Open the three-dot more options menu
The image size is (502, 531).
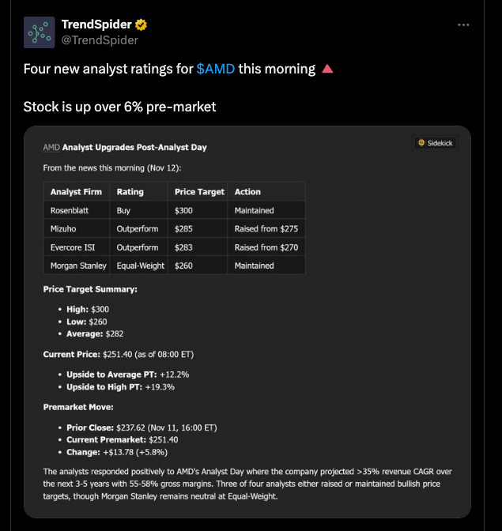pos(464,24)
